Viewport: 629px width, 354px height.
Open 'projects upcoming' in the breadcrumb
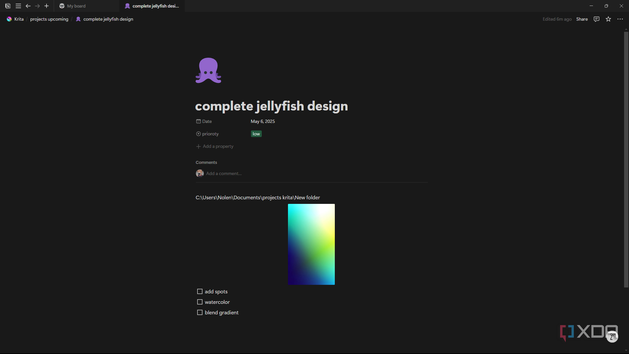(49, 19)
